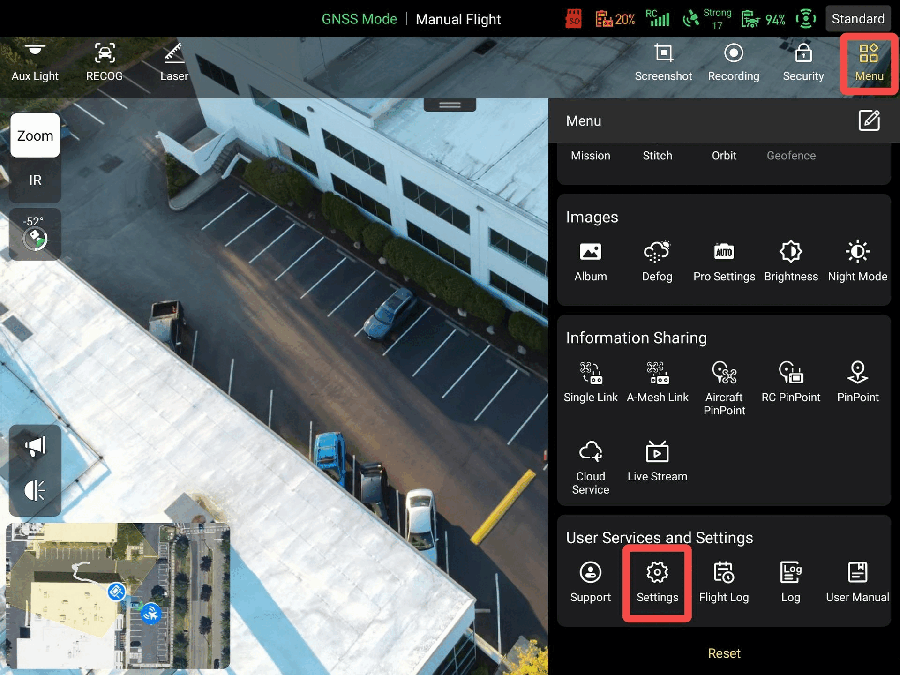This screenshot has height=675, width=900.
Task: View aircraft battery 94% status
Action: [x=763, y=19]
